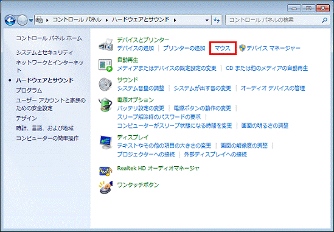This screenshot has width=334, height=232.
Task: Click 電源ボタンの動作の変更 link
Action: [x=203, y=108]
